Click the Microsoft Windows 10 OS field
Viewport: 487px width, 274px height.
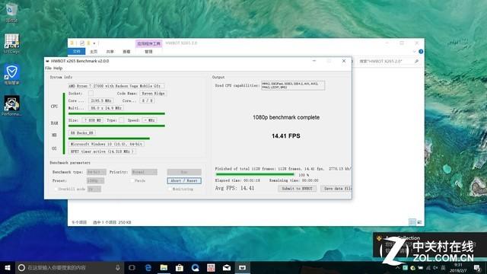[x=107, y=144]
